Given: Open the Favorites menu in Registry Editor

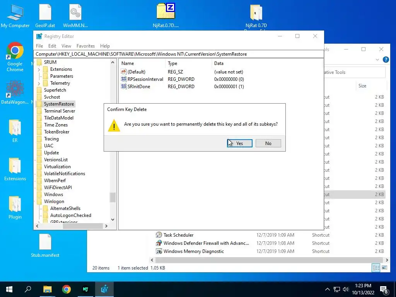Looking at the screenshot, I should [x=85, y=46].
